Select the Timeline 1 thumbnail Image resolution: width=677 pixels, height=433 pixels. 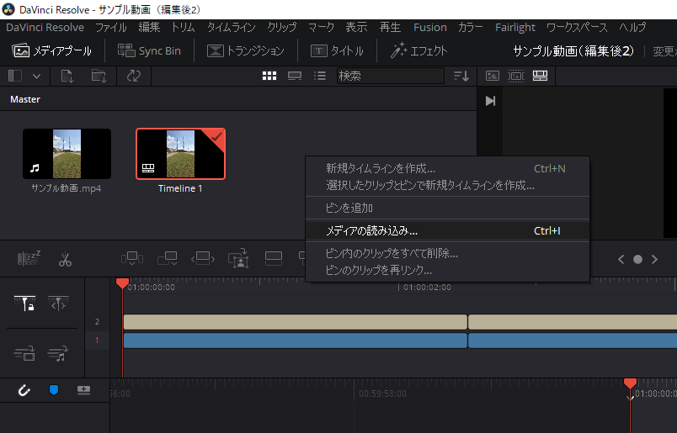coord(180,154)
